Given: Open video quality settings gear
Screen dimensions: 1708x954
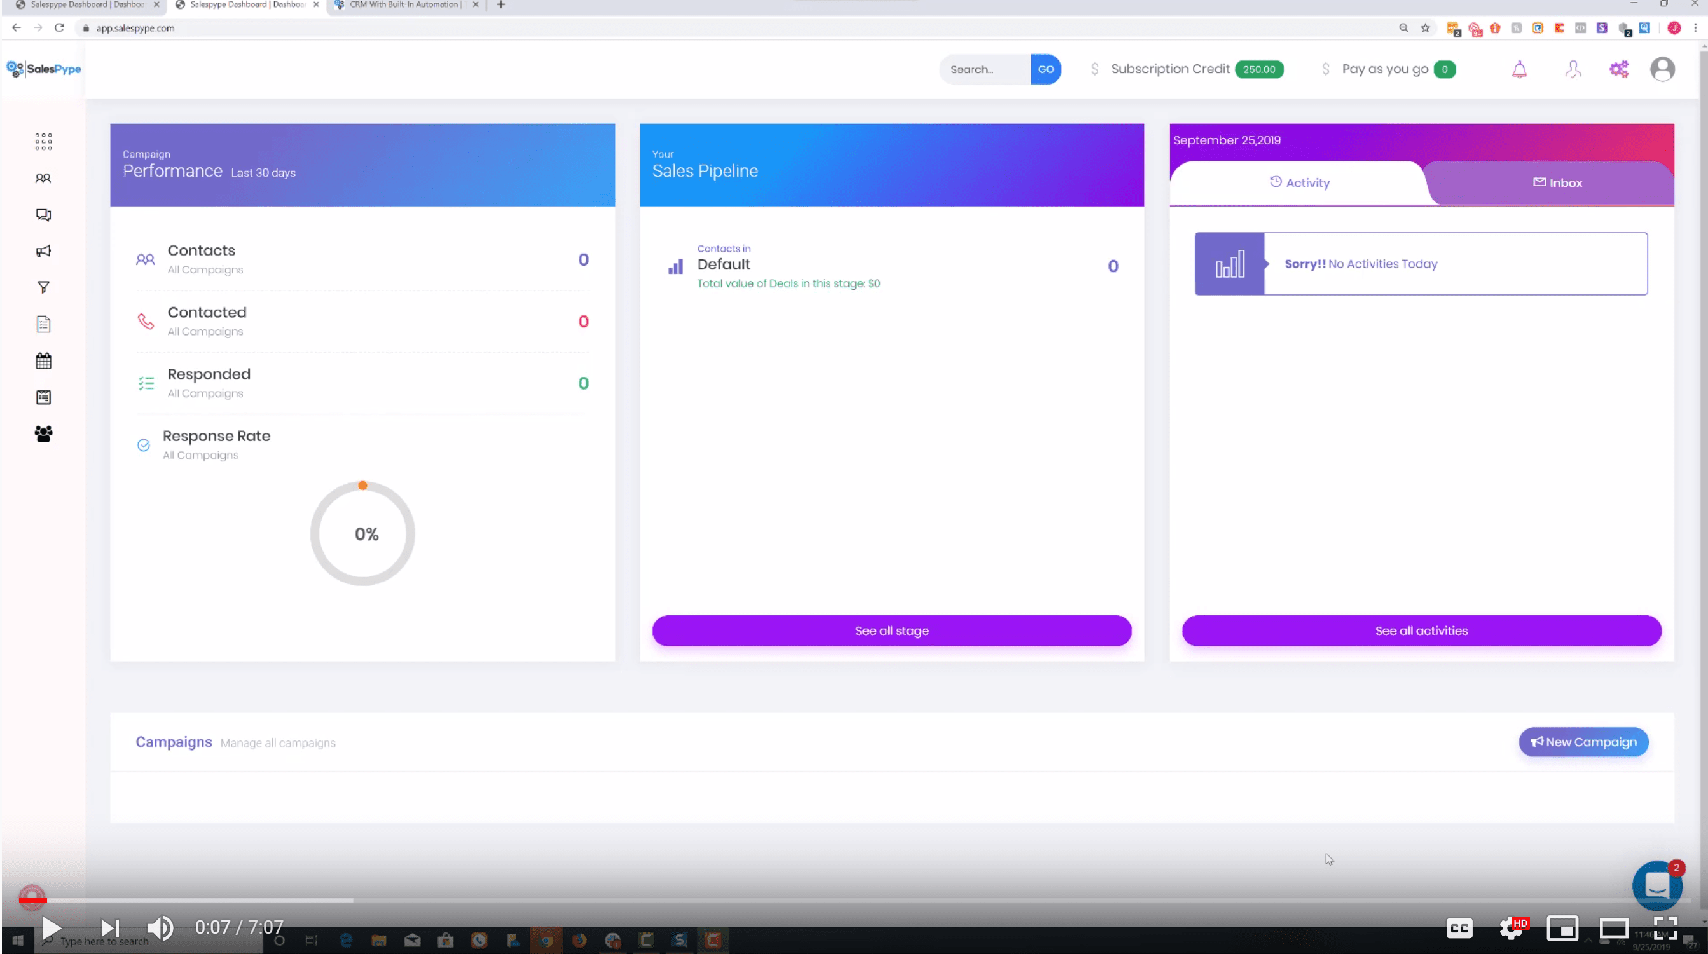Looking at the screenshot, I should coord(1511,928).
